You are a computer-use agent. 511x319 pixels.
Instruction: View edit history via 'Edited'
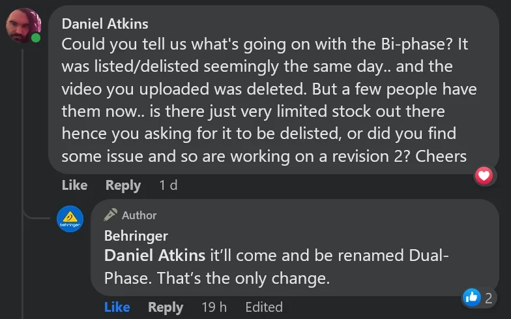coord(263,307)
